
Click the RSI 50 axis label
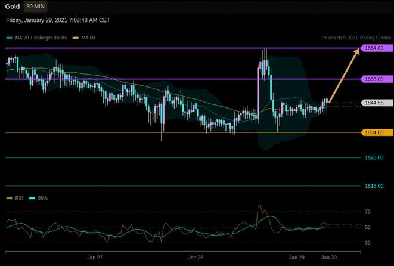point(368,227)
